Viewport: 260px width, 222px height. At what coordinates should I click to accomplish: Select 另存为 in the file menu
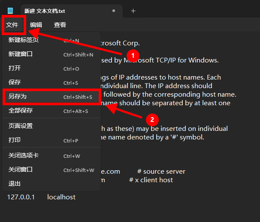[x=18, y=97]
